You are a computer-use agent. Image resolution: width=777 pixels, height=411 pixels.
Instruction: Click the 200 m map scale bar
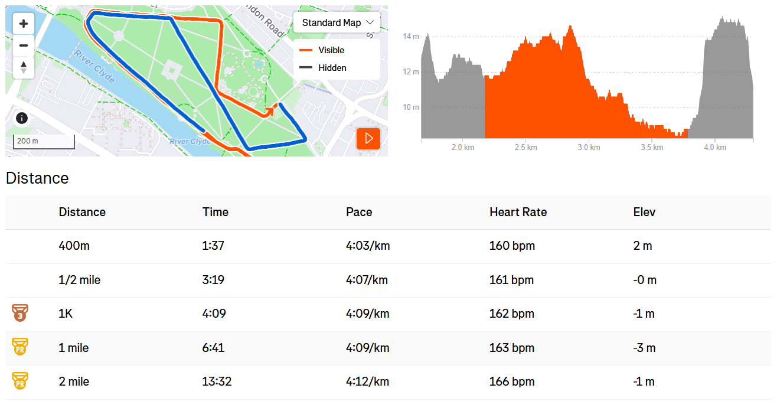point(44,141)
